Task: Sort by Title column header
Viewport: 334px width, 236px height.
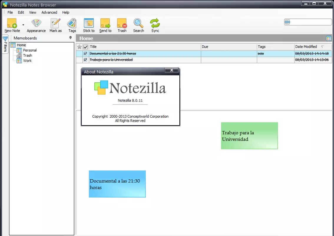Action: pyautogui.click(x=145, y=47)
